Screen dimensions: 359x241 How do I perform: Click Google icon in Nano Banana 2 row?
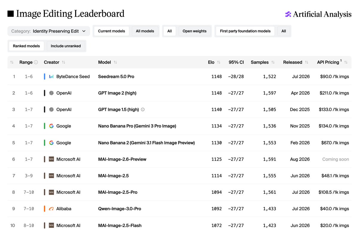pyautogui.click(x=51, y=143)
